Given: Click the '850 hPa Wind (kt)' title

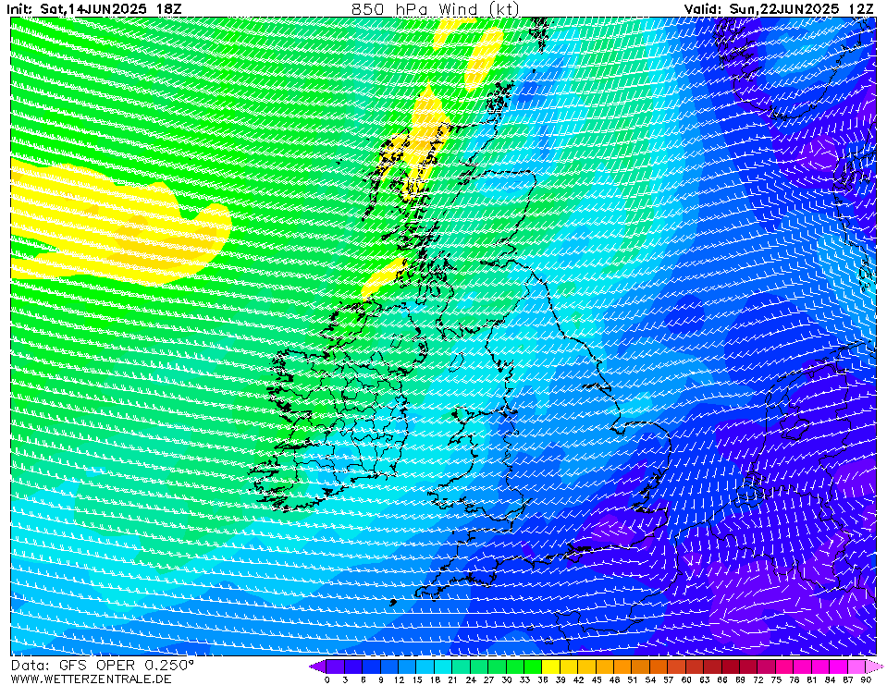Looking at the screenshot, I should [x=435, y=9].
